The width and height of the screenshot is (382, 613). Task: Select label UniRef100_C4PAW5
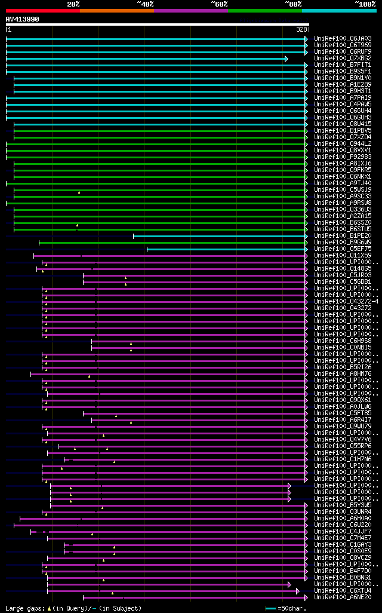[x=343, y=105]
